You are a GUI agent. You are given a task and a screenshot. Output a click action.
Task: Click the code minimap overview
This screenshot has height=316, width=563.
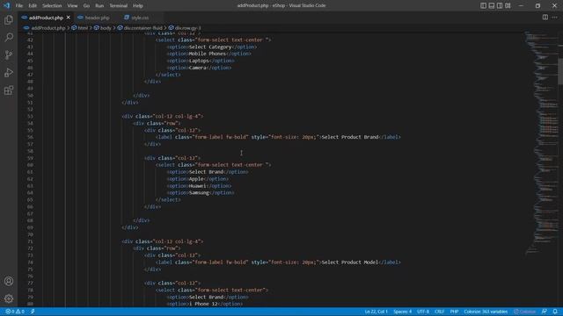[x=542, y=143]
